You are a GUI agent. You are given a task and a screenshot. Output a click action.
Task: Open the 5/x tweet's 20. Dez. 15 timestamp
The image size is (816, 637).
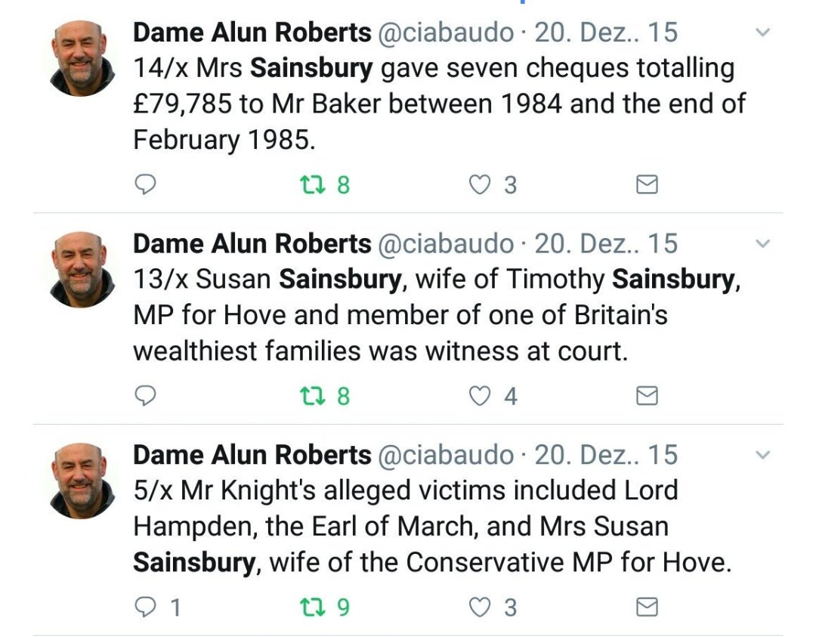pyautogui.click(x=605, y=454)
